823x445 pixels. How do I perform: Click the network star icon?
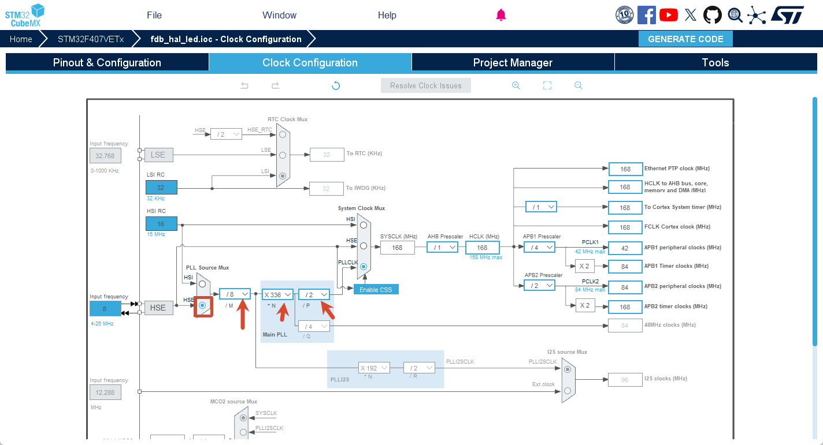(x=757, y=15)
